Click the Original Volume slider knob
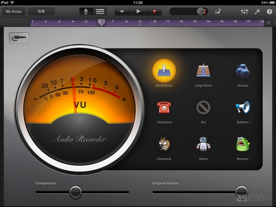Viewport: 276px width, 207px height. click(x=241, y=192)
